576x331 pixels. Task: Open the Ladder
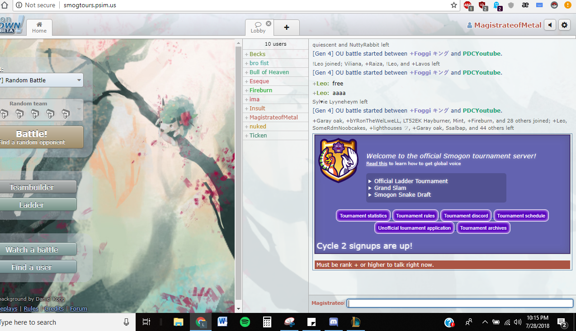coord(38,205)
